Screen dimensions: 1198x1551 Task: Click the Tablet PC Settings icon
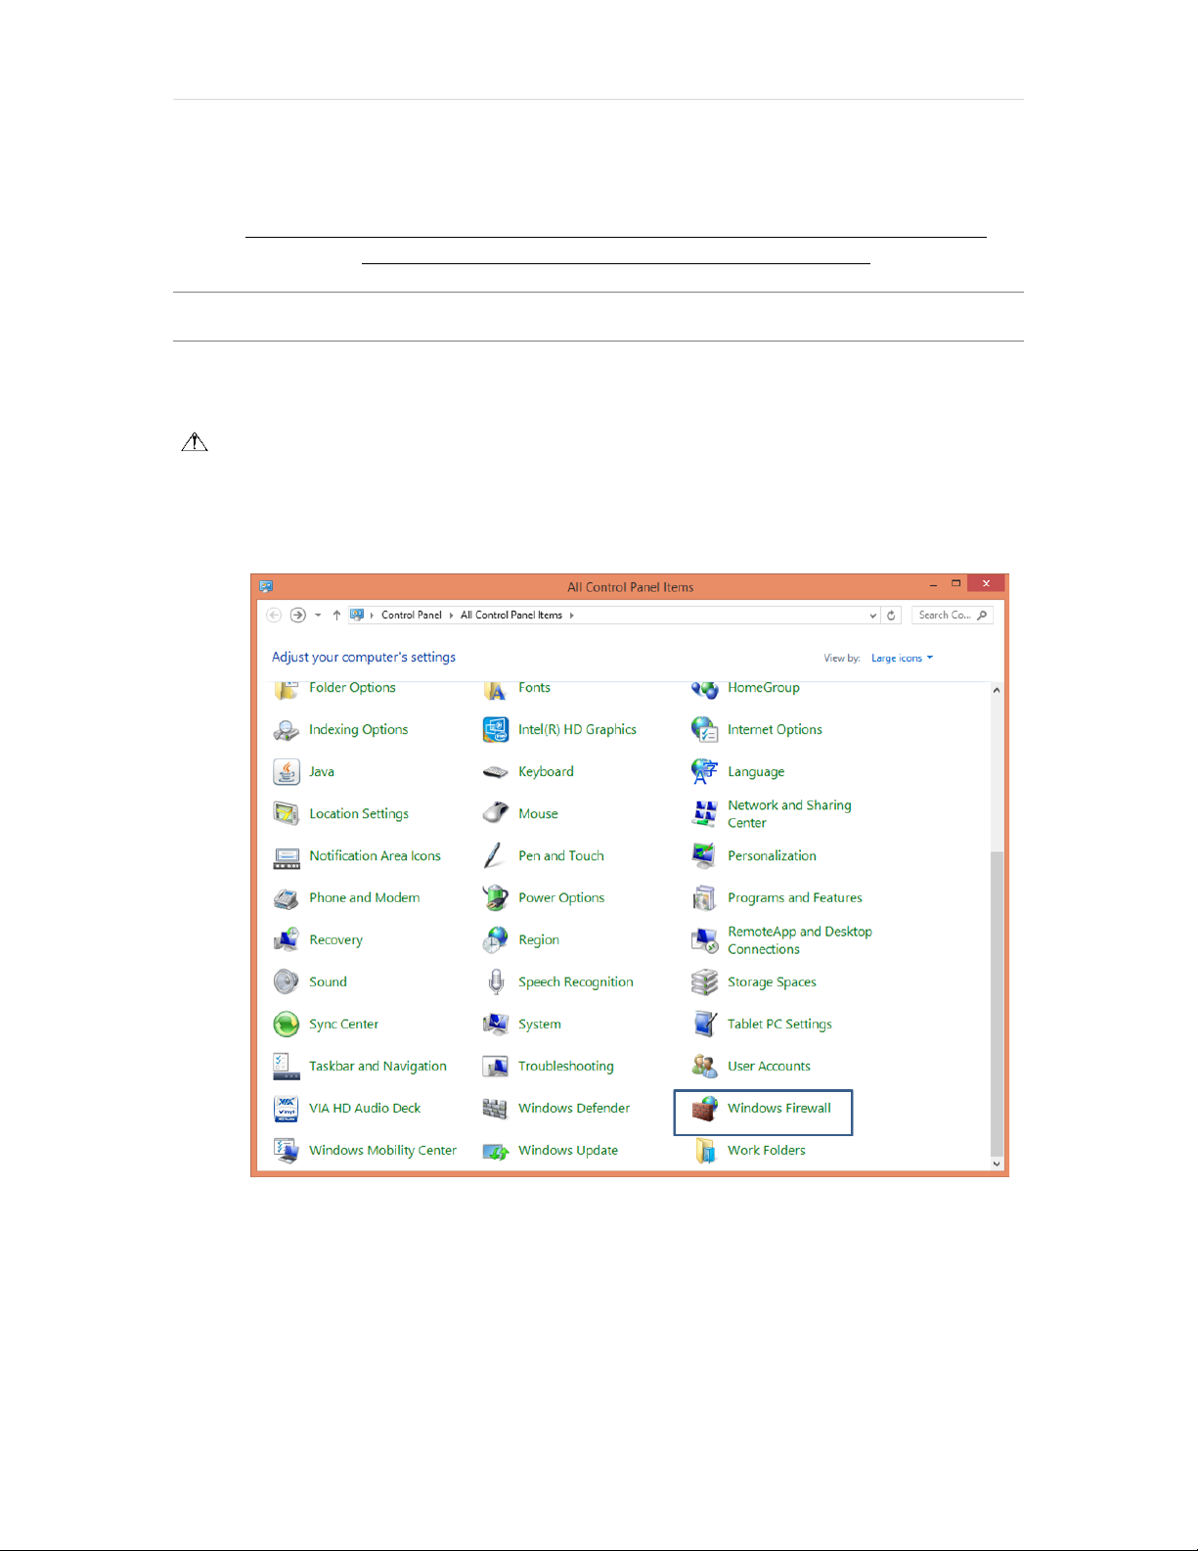pyautogui.click(x=705, y=1025)
